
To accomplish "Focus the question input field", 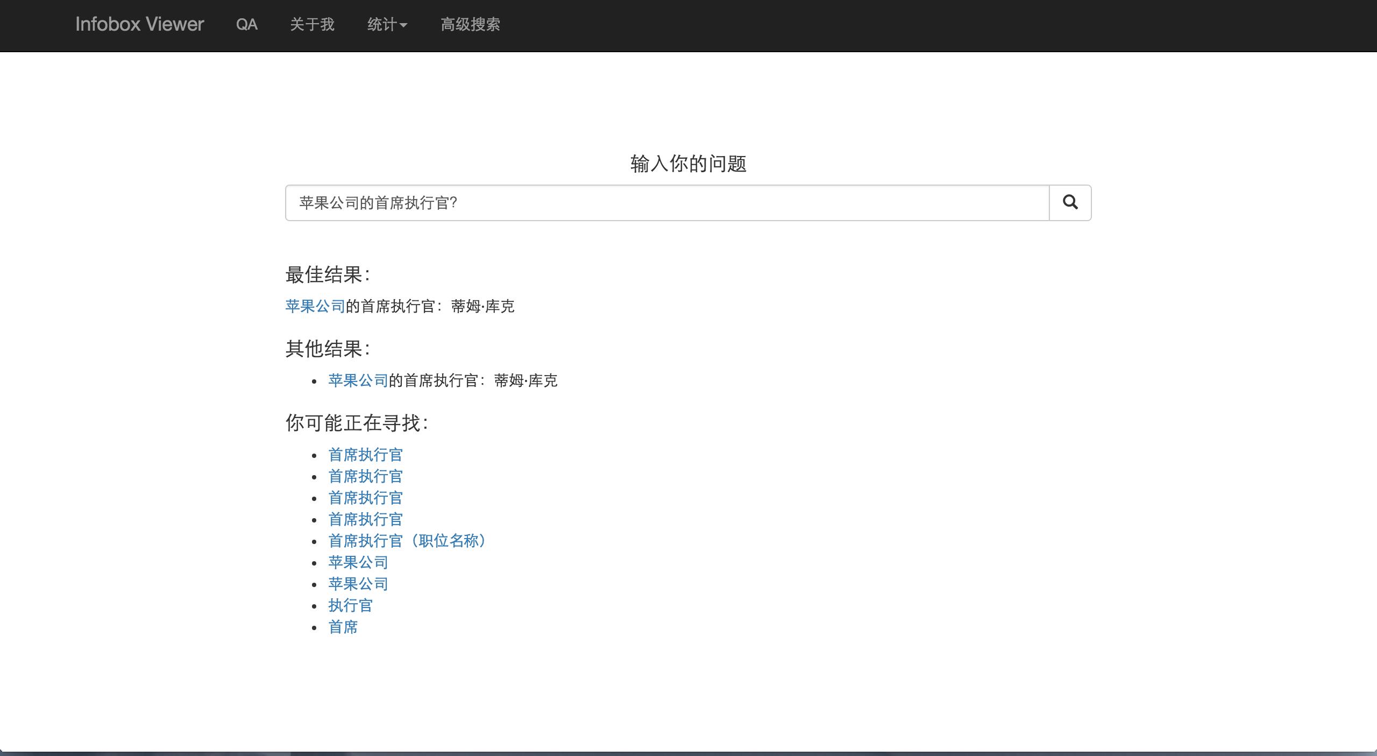I will click(x=667, y=203).
